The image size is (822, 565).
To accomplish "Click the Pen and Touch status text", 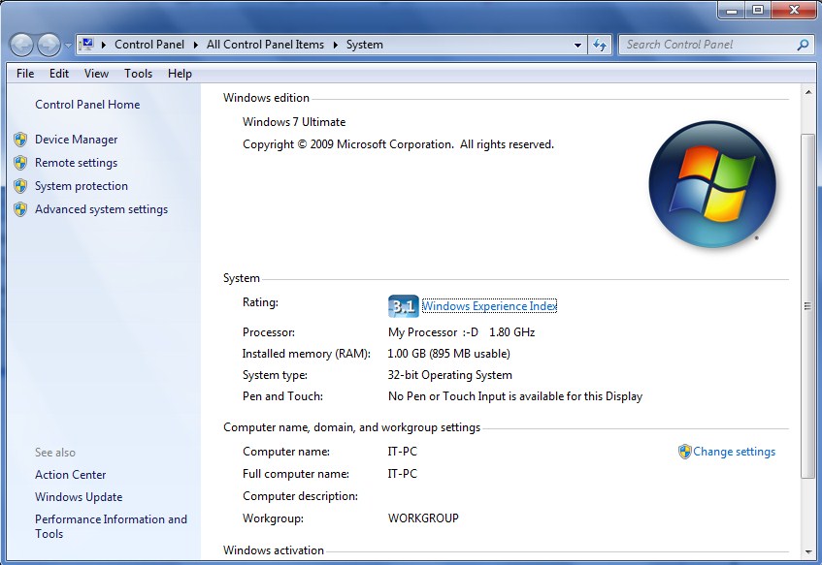I will pos(514,396).
